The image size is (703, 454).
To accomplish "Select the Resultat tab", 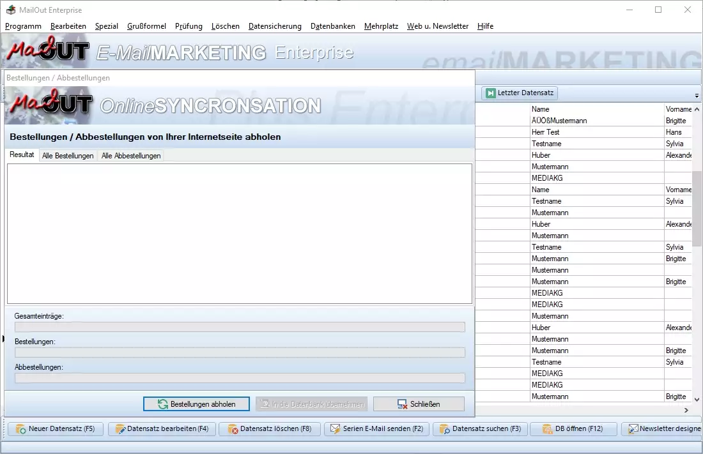I will [22, 155].
